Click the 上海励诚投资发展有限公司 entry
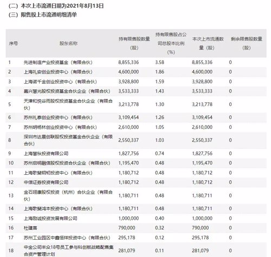Viewport: 271px width, 257px height. pyautogui.click(x=50, y=219)
